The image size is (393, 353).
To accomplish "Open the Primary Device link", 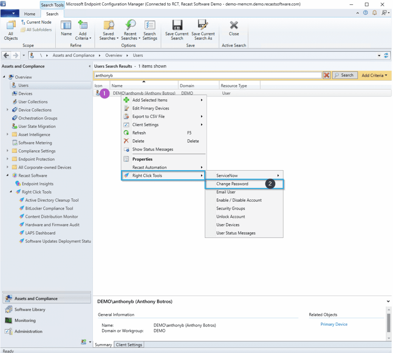I will (334, 324).
